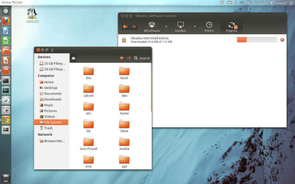Go to Home in the sidebar
Image resolution: width=295 pixels, height=184 pixels.
click(46, 82)
